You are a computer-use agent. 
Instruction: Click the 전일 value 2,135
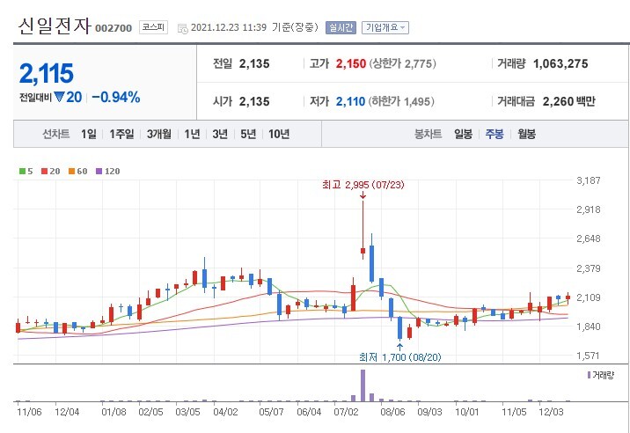(254, 63)
